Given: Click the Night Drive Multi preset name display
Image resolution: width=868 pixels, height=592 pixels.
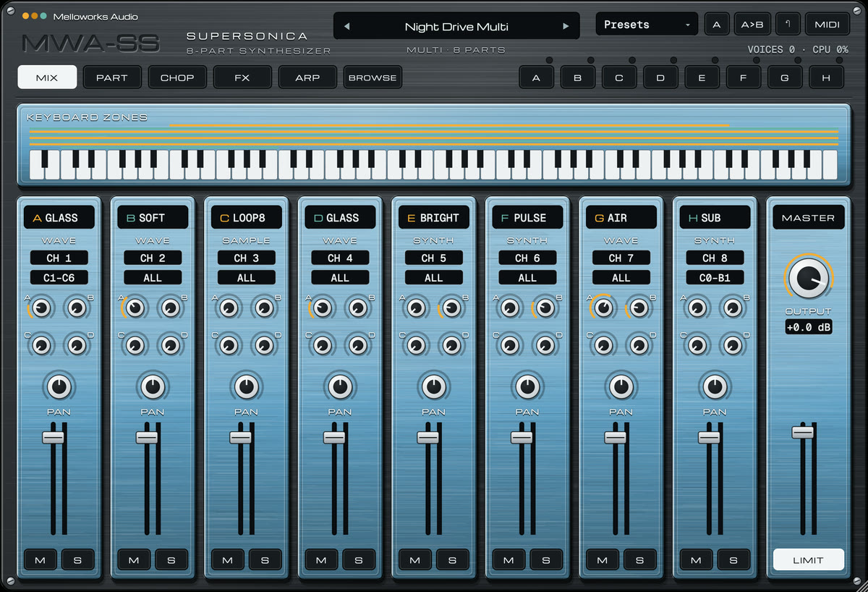Looking at the screenshot, I should tap(456, 27).
